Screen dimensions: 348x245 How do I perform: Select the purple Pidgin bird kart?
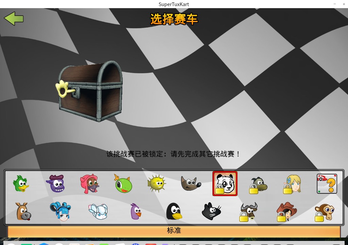click(x=136, y=211)
